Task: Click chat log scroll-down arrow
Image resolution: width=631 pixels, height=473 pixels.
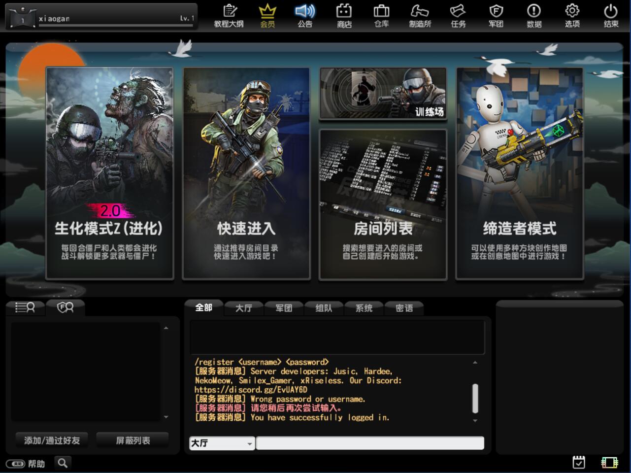Action: click(x=475, y=421)
